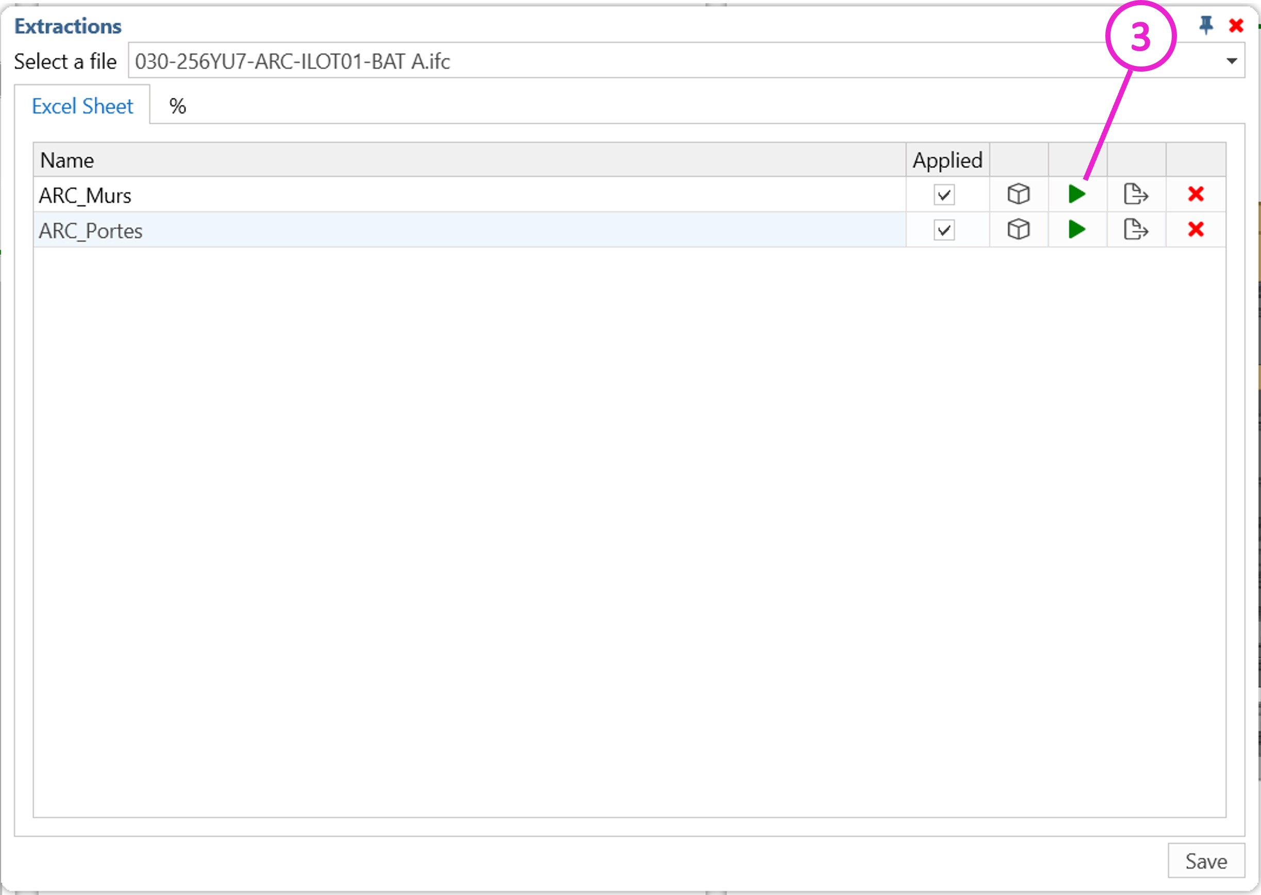Click the Save button
The width and height of the screenshot is (1261, 895).
pos(1206,861)
